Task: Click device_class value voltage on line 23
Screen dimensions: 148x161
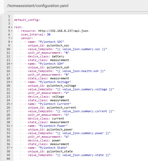Action: pyautogui.click(x=58, y=97)
